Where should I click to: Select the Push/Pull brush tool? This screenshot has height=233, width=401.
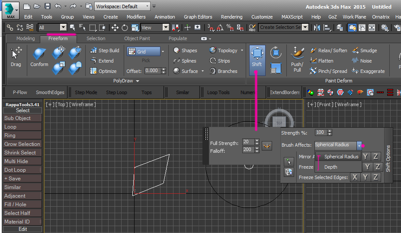[297, 60]
